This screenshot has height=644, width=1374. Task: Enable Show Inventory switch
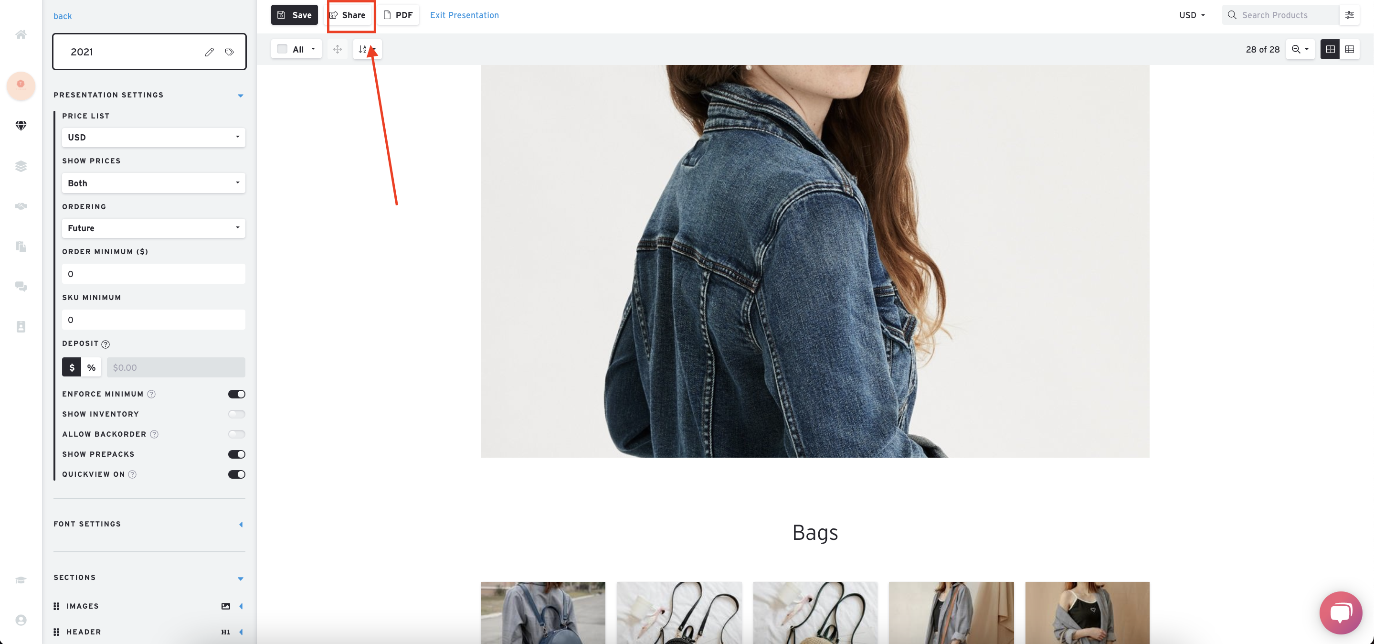coord(236,414)
